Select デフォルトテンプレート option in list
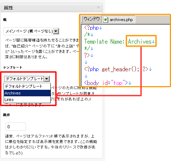 point(27,86)
